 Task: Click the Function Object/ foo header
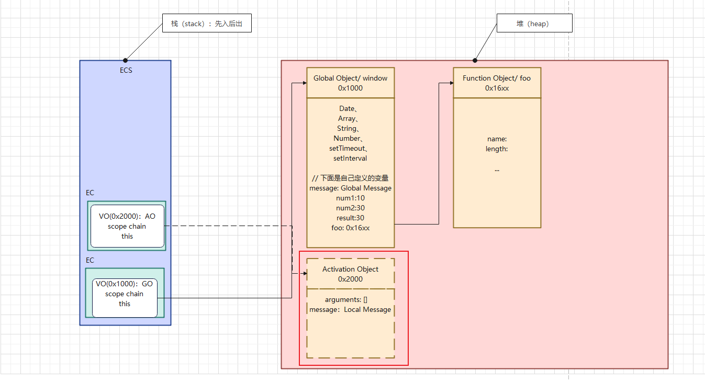tap(497, 83)
